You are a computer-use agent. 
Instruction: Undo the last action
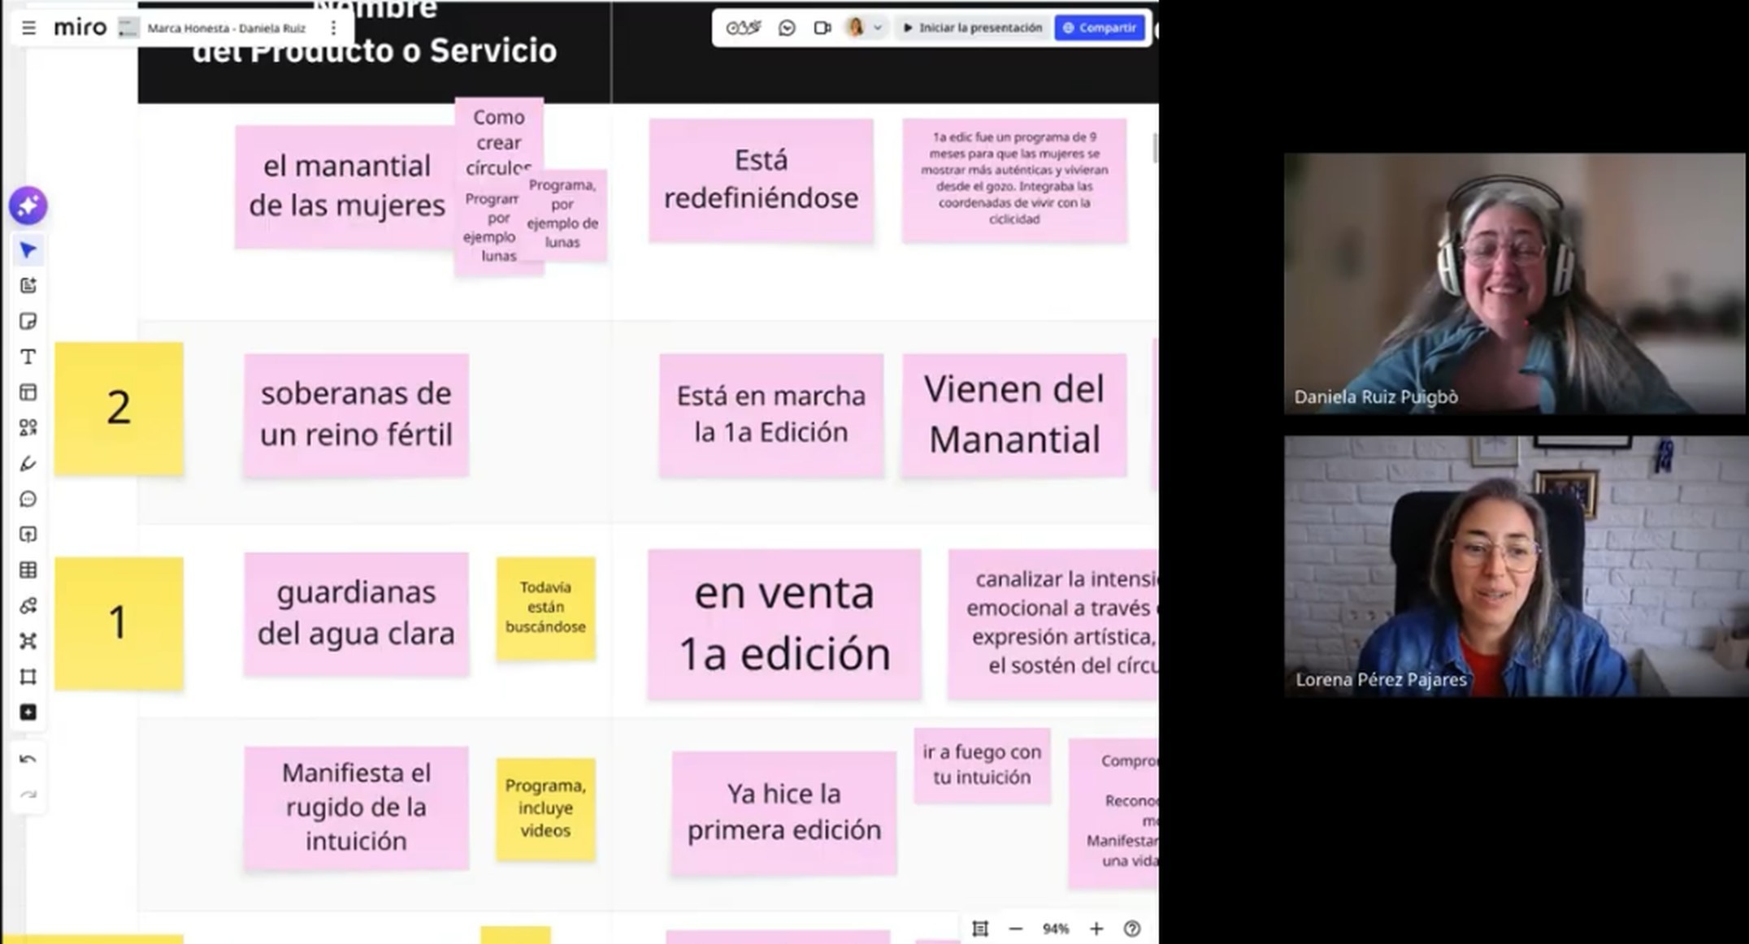click(28, 760)
